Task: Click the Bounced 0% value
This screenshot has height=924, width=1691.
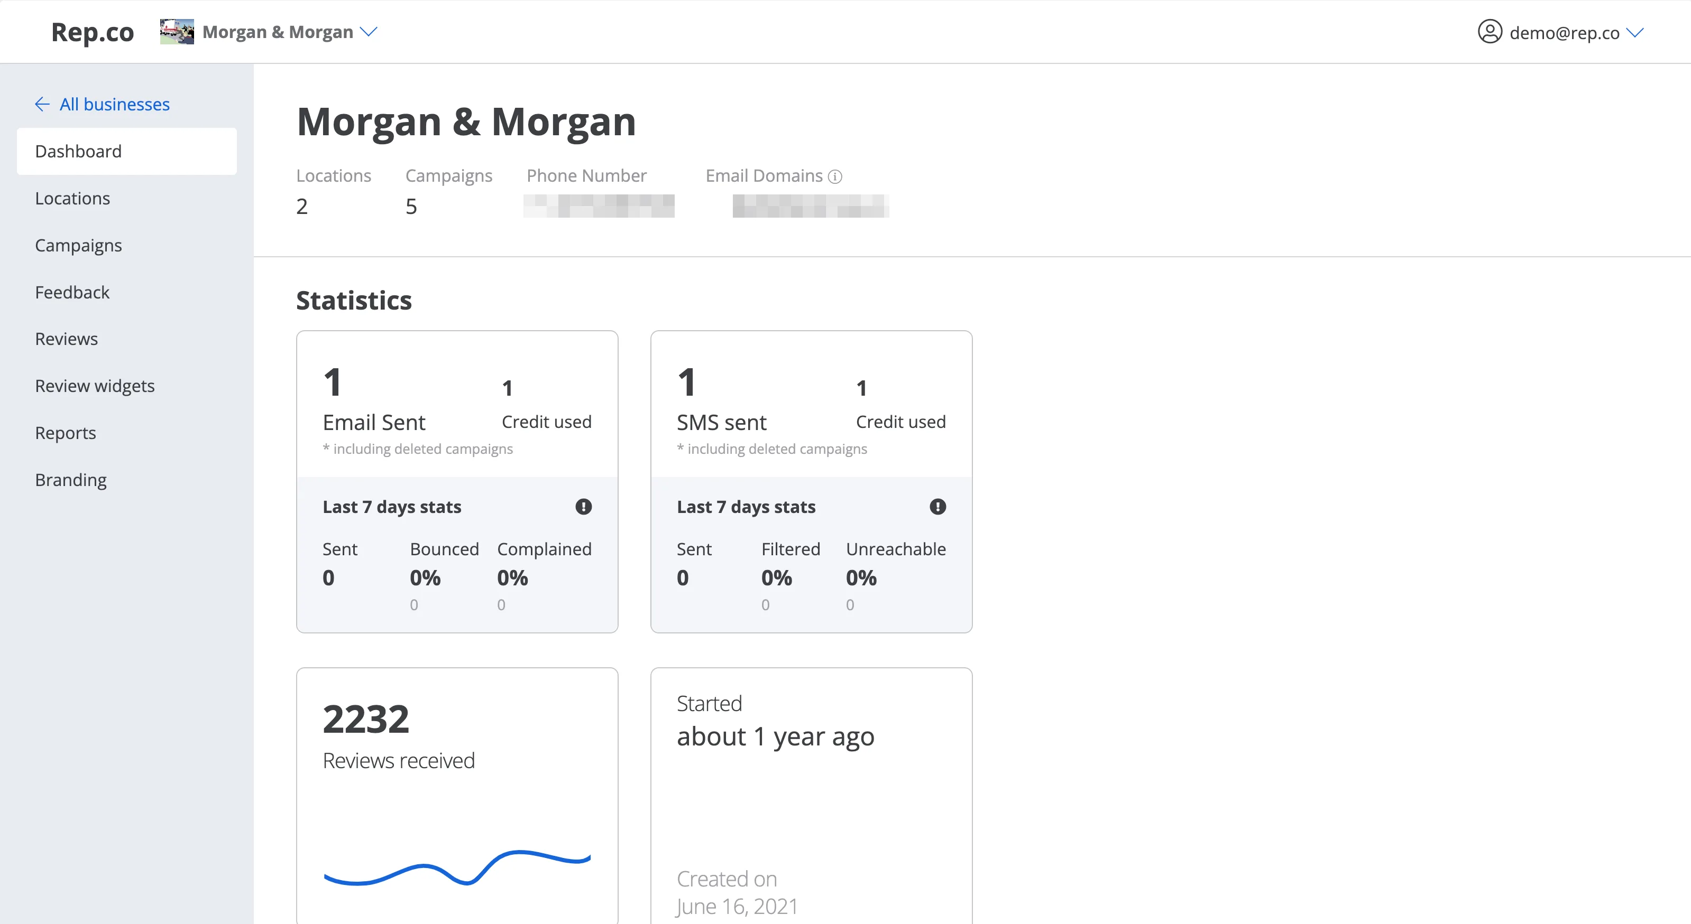Action: pos(425,578)
